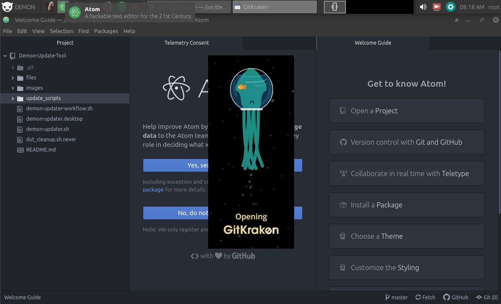This screenshot has width=501, height=304.
Task: Open demon-updater.sh file
Action: coord(47,129)
